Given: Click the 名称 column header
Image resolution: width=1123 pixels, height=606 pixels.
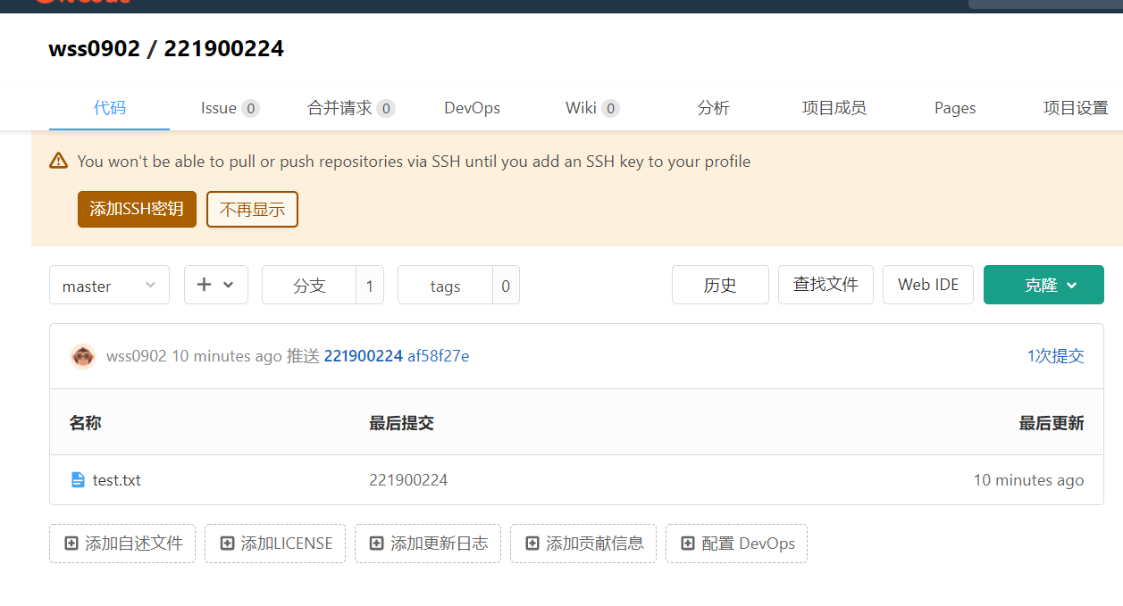Looking at the screenshot, I should click(x=85, y=423).
